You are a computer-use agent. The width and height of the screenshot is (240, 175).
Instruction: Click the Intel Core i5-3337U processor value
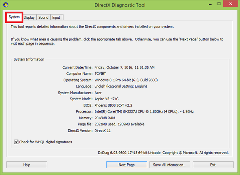coord(144,112)
